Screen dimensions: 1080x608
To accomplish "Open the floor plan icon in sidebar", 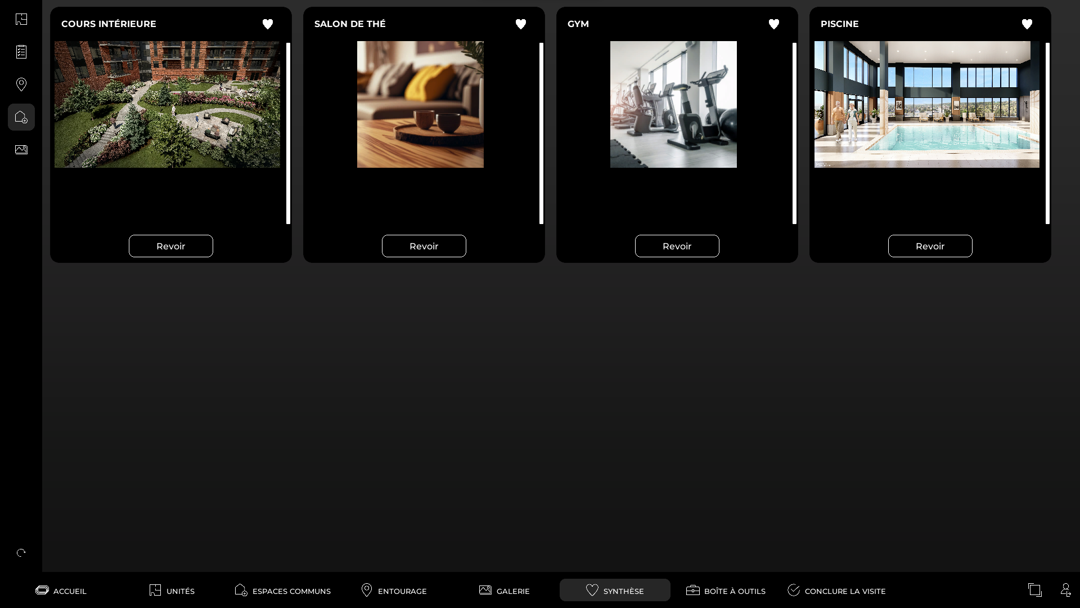I will (x=21, y=19).
